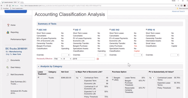
Task: Click the Secure padlock site info
Action: coord(16,6)
